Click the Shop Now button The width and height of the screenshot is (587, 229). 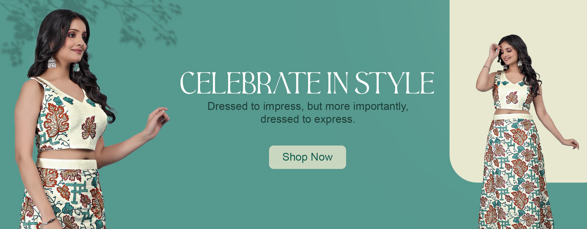point(307,157)
